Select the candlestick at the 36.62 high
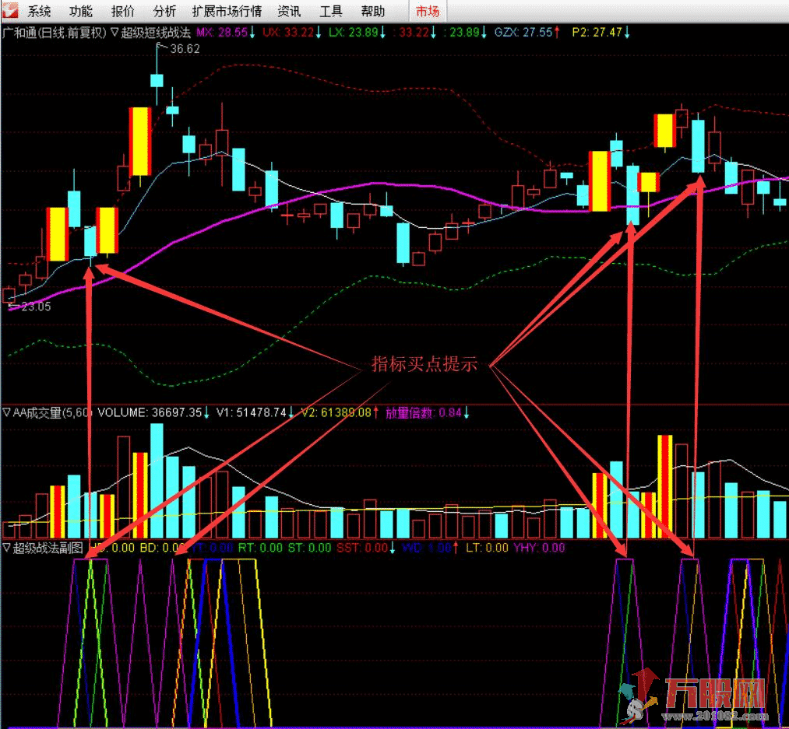This screenshot has height=729, width=789. (157, 80)
